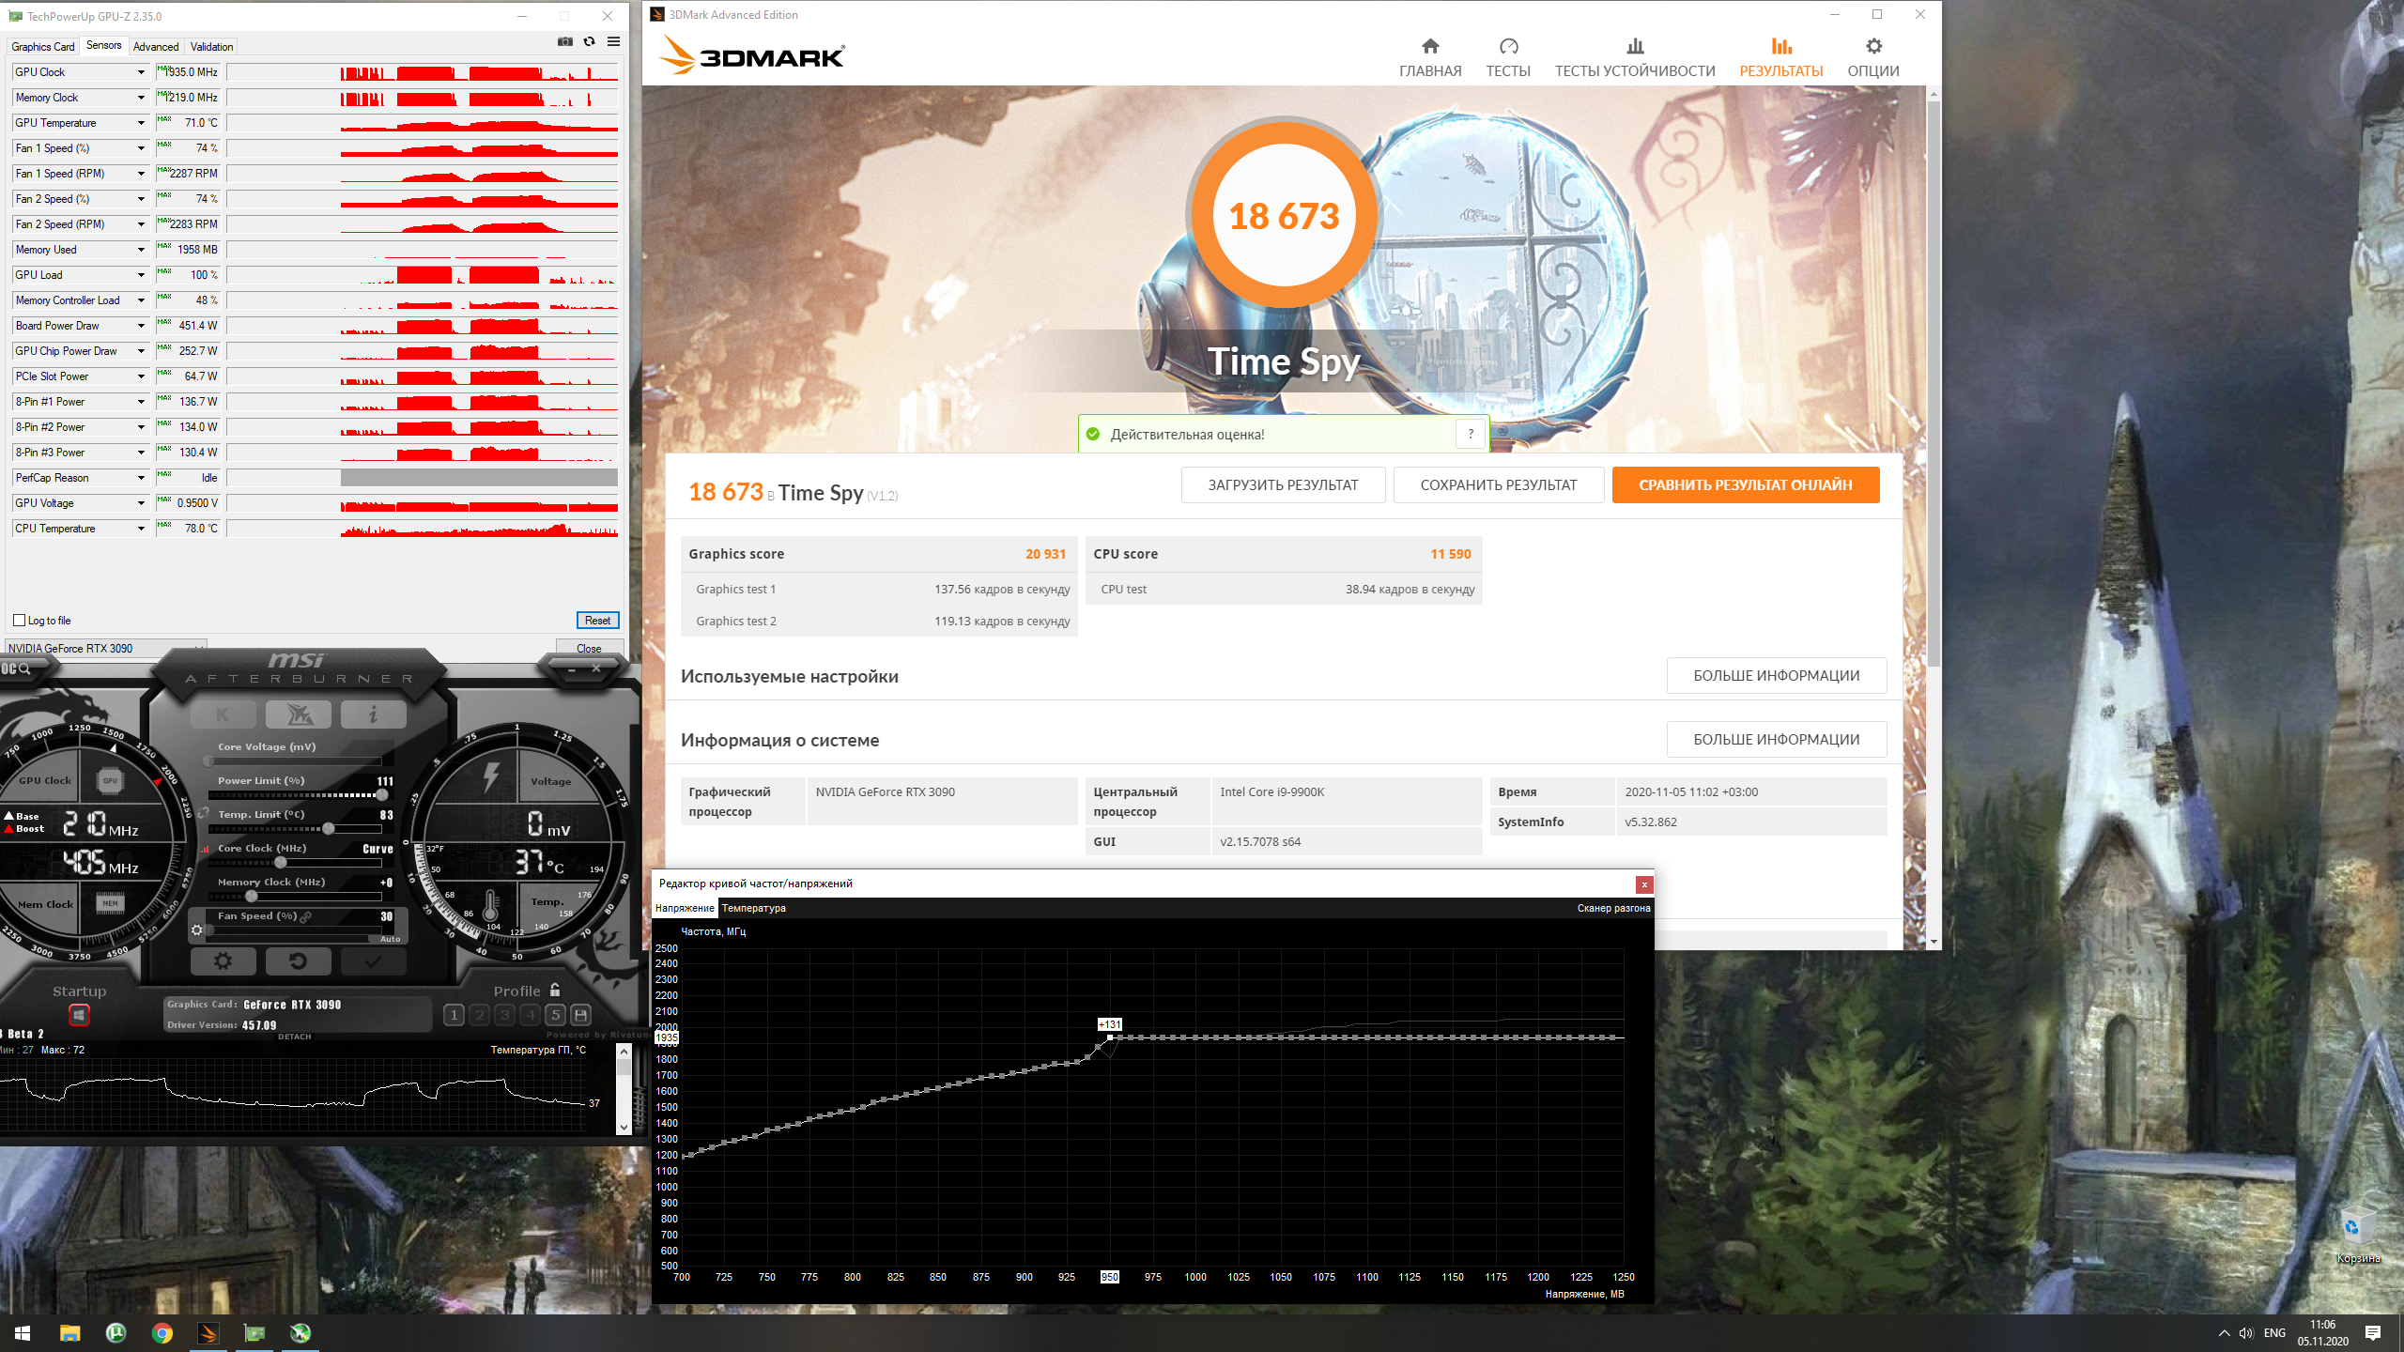Switch curve editor to Температура tab

pos(753,908)
